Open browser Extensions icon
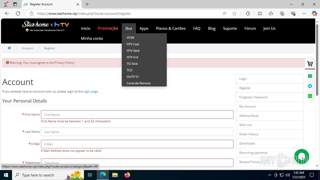The width and height of the screenshot is (320, 180). point(248,13)
